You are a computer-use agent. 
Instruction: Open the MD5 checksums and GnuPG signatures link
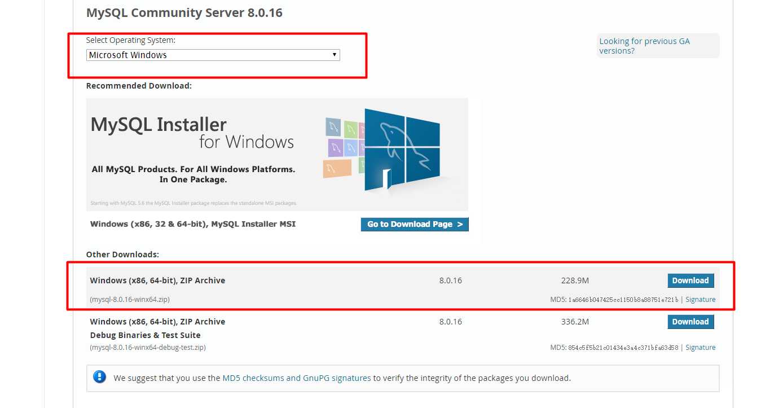(297, 378)
